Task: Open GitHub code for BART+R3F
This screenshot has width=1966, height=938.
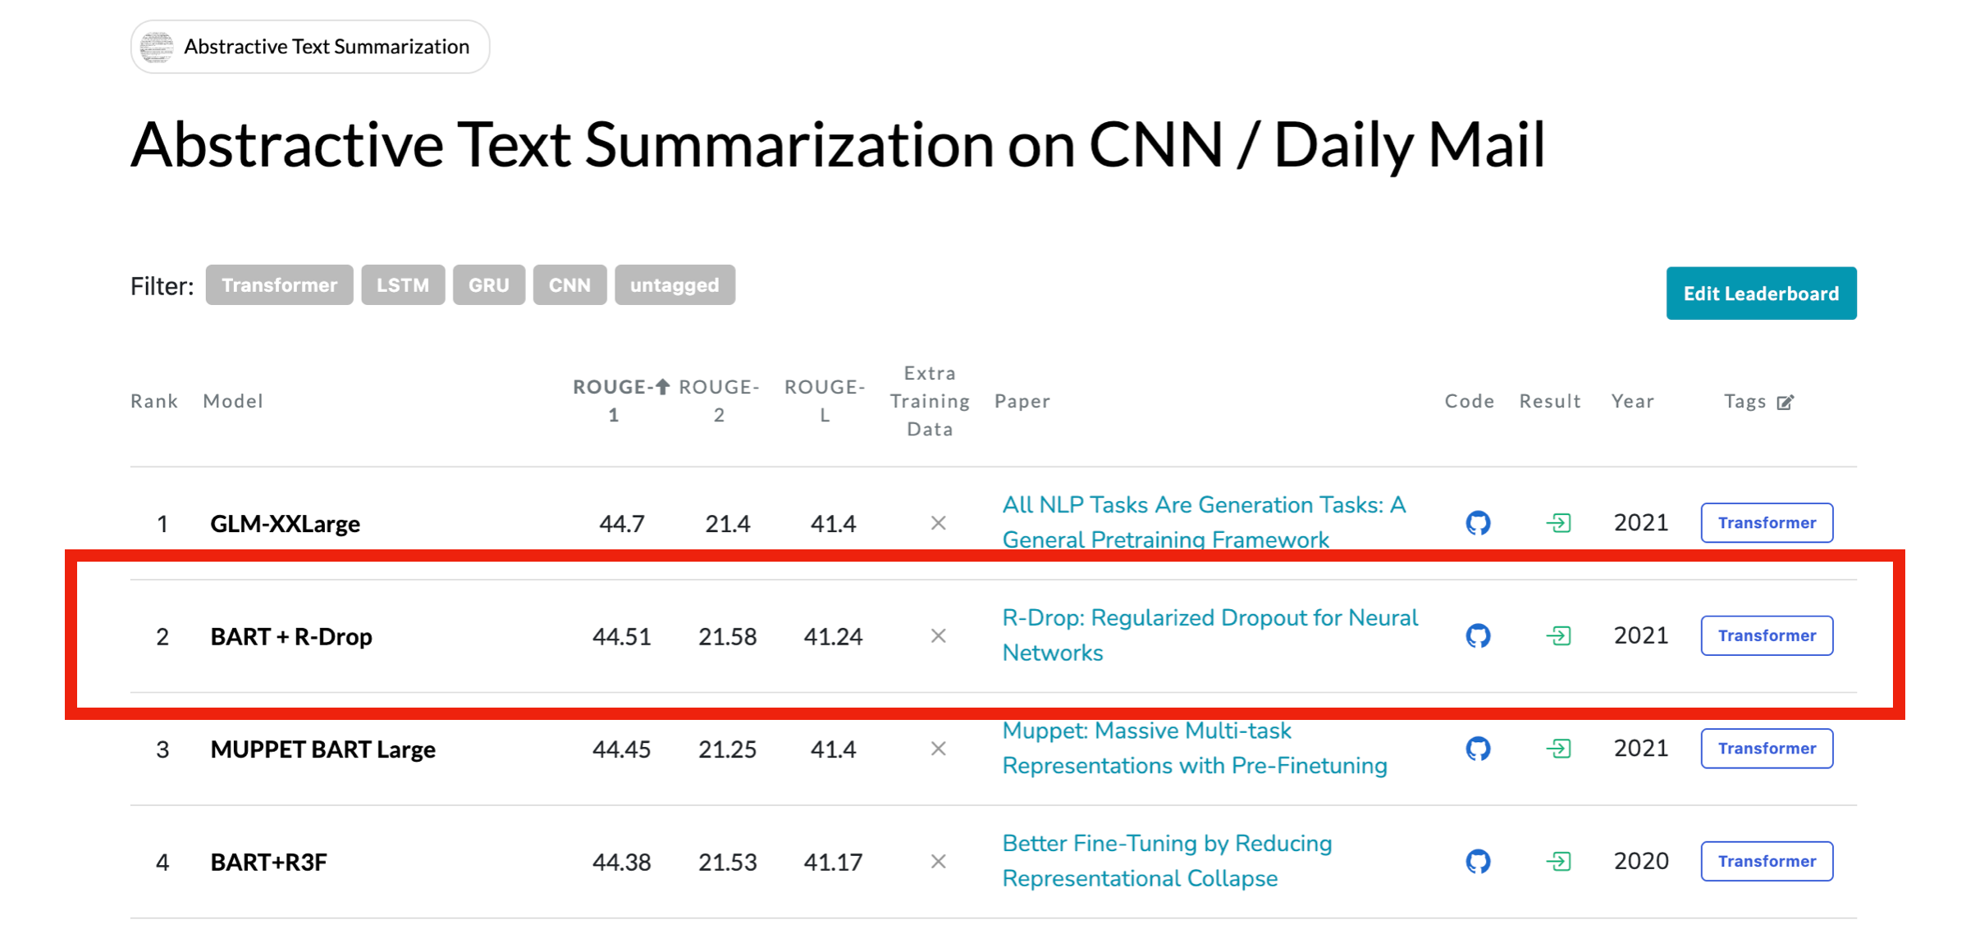Action: (1478, 861)
